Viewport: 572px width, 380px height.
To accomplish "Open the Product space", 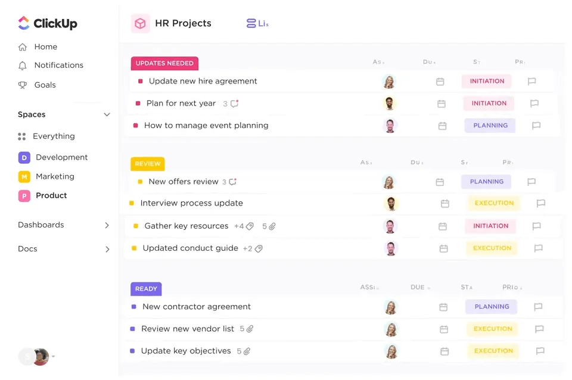I will [43, 196].
